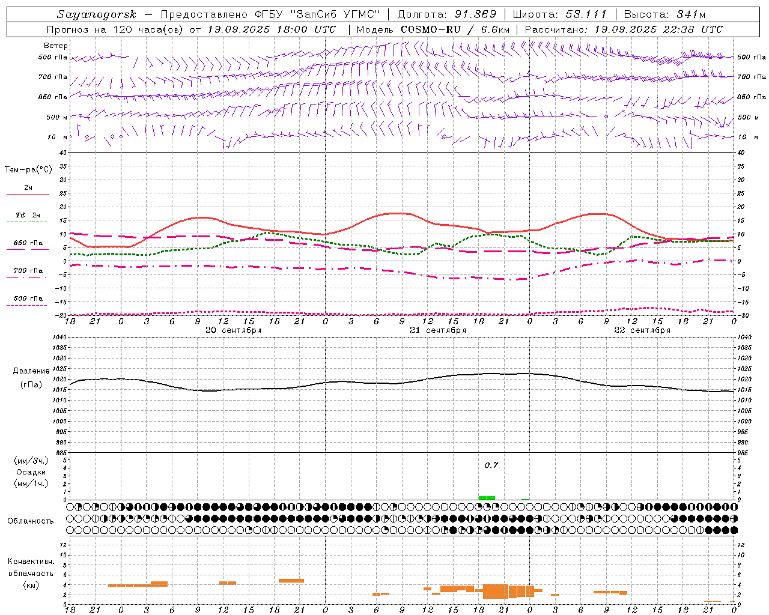Click the "0.7" precipitation value

[491, 465]
